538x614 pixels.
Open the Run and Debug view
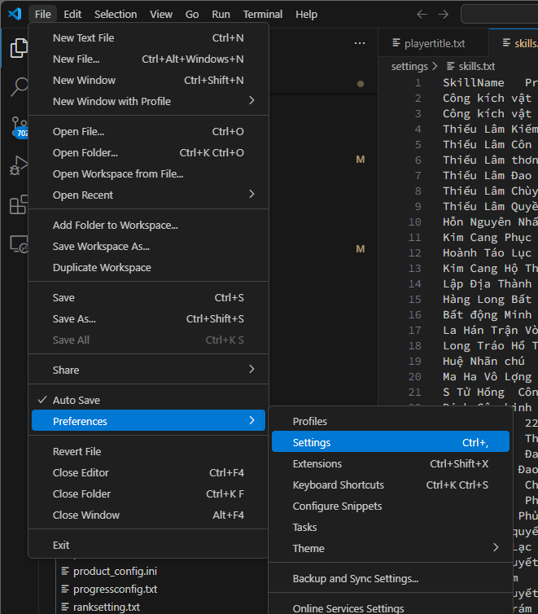pyautogui.click(x=18, y=165)
